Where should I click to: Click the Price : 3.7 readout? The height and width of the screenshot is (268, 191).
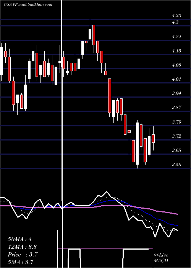[x=23, y=255]
